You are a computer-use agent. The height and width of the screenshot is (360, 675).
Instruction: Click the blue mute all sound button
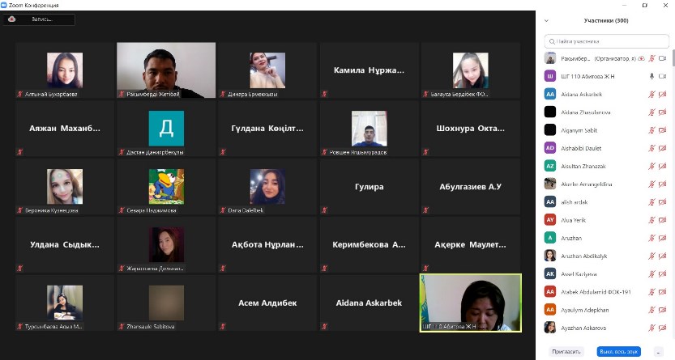click(618, 351)
